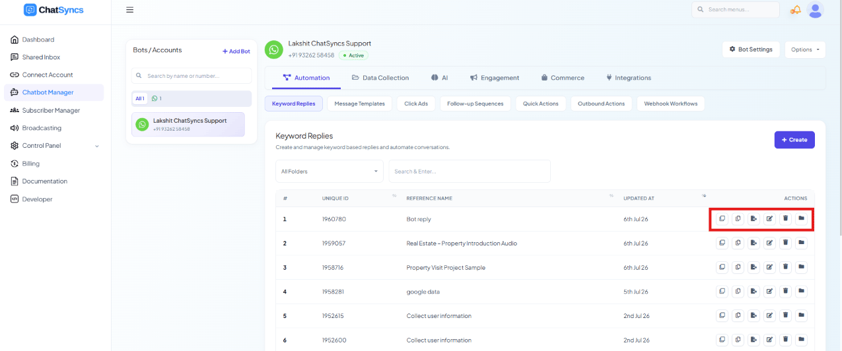Click the green WhatsApp icon in bot header
Image resolution: width=842 pixels, height=351 pixels.
[273, 49]
